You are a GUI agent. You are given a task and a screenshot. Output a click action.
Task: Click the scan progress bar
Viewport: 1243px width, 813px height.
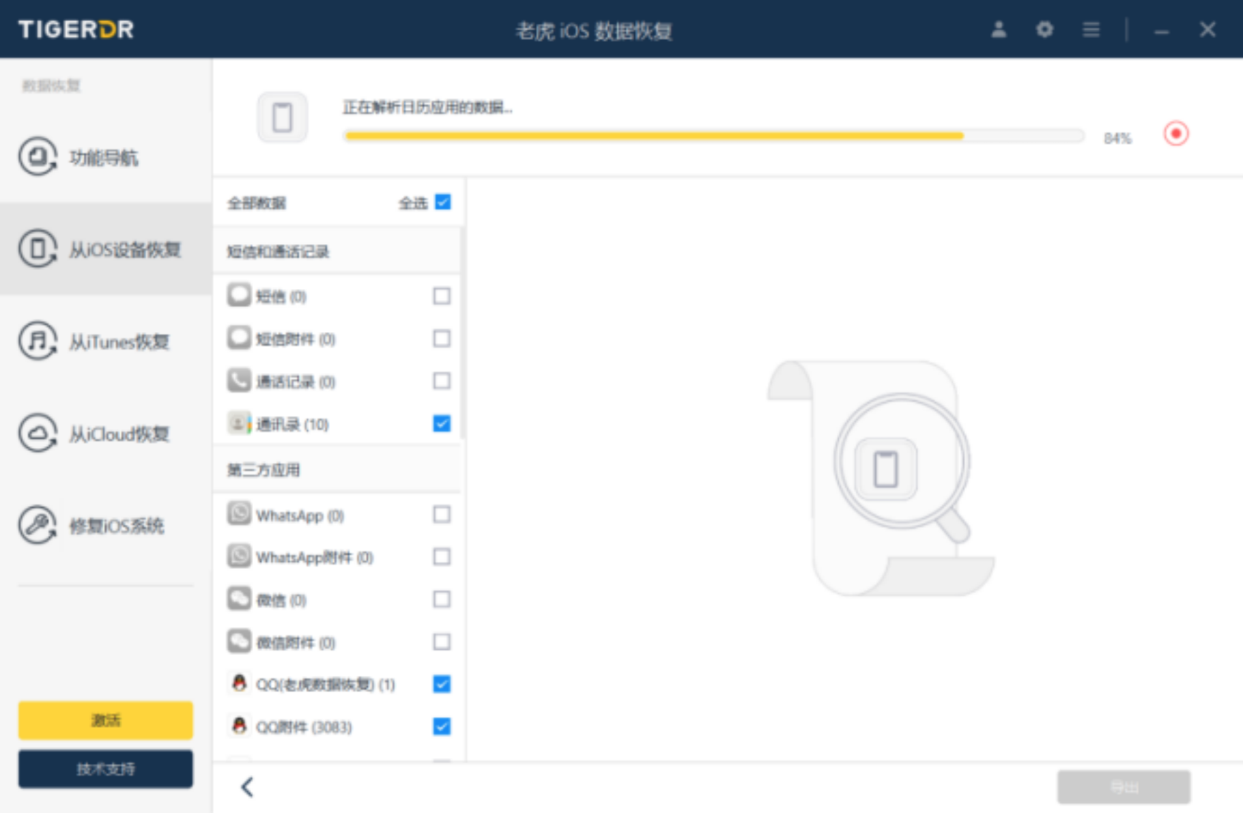coord(713,136)
